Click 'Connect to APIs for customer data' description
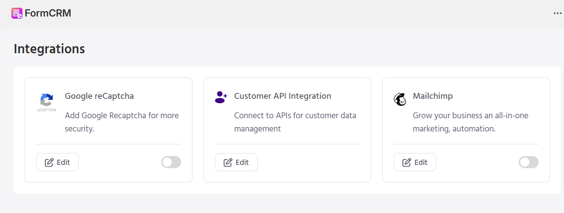 (x=295, y=122)
